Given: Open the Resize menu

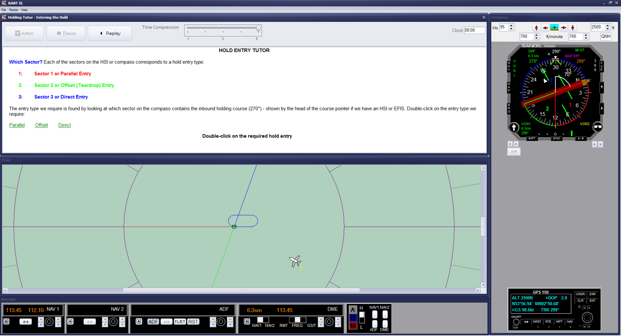Looking at the screenshot, I should tap(14, 10).
